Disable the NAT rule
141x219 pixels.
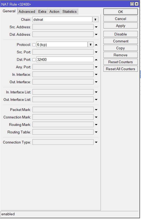click(x=121, y=34)
